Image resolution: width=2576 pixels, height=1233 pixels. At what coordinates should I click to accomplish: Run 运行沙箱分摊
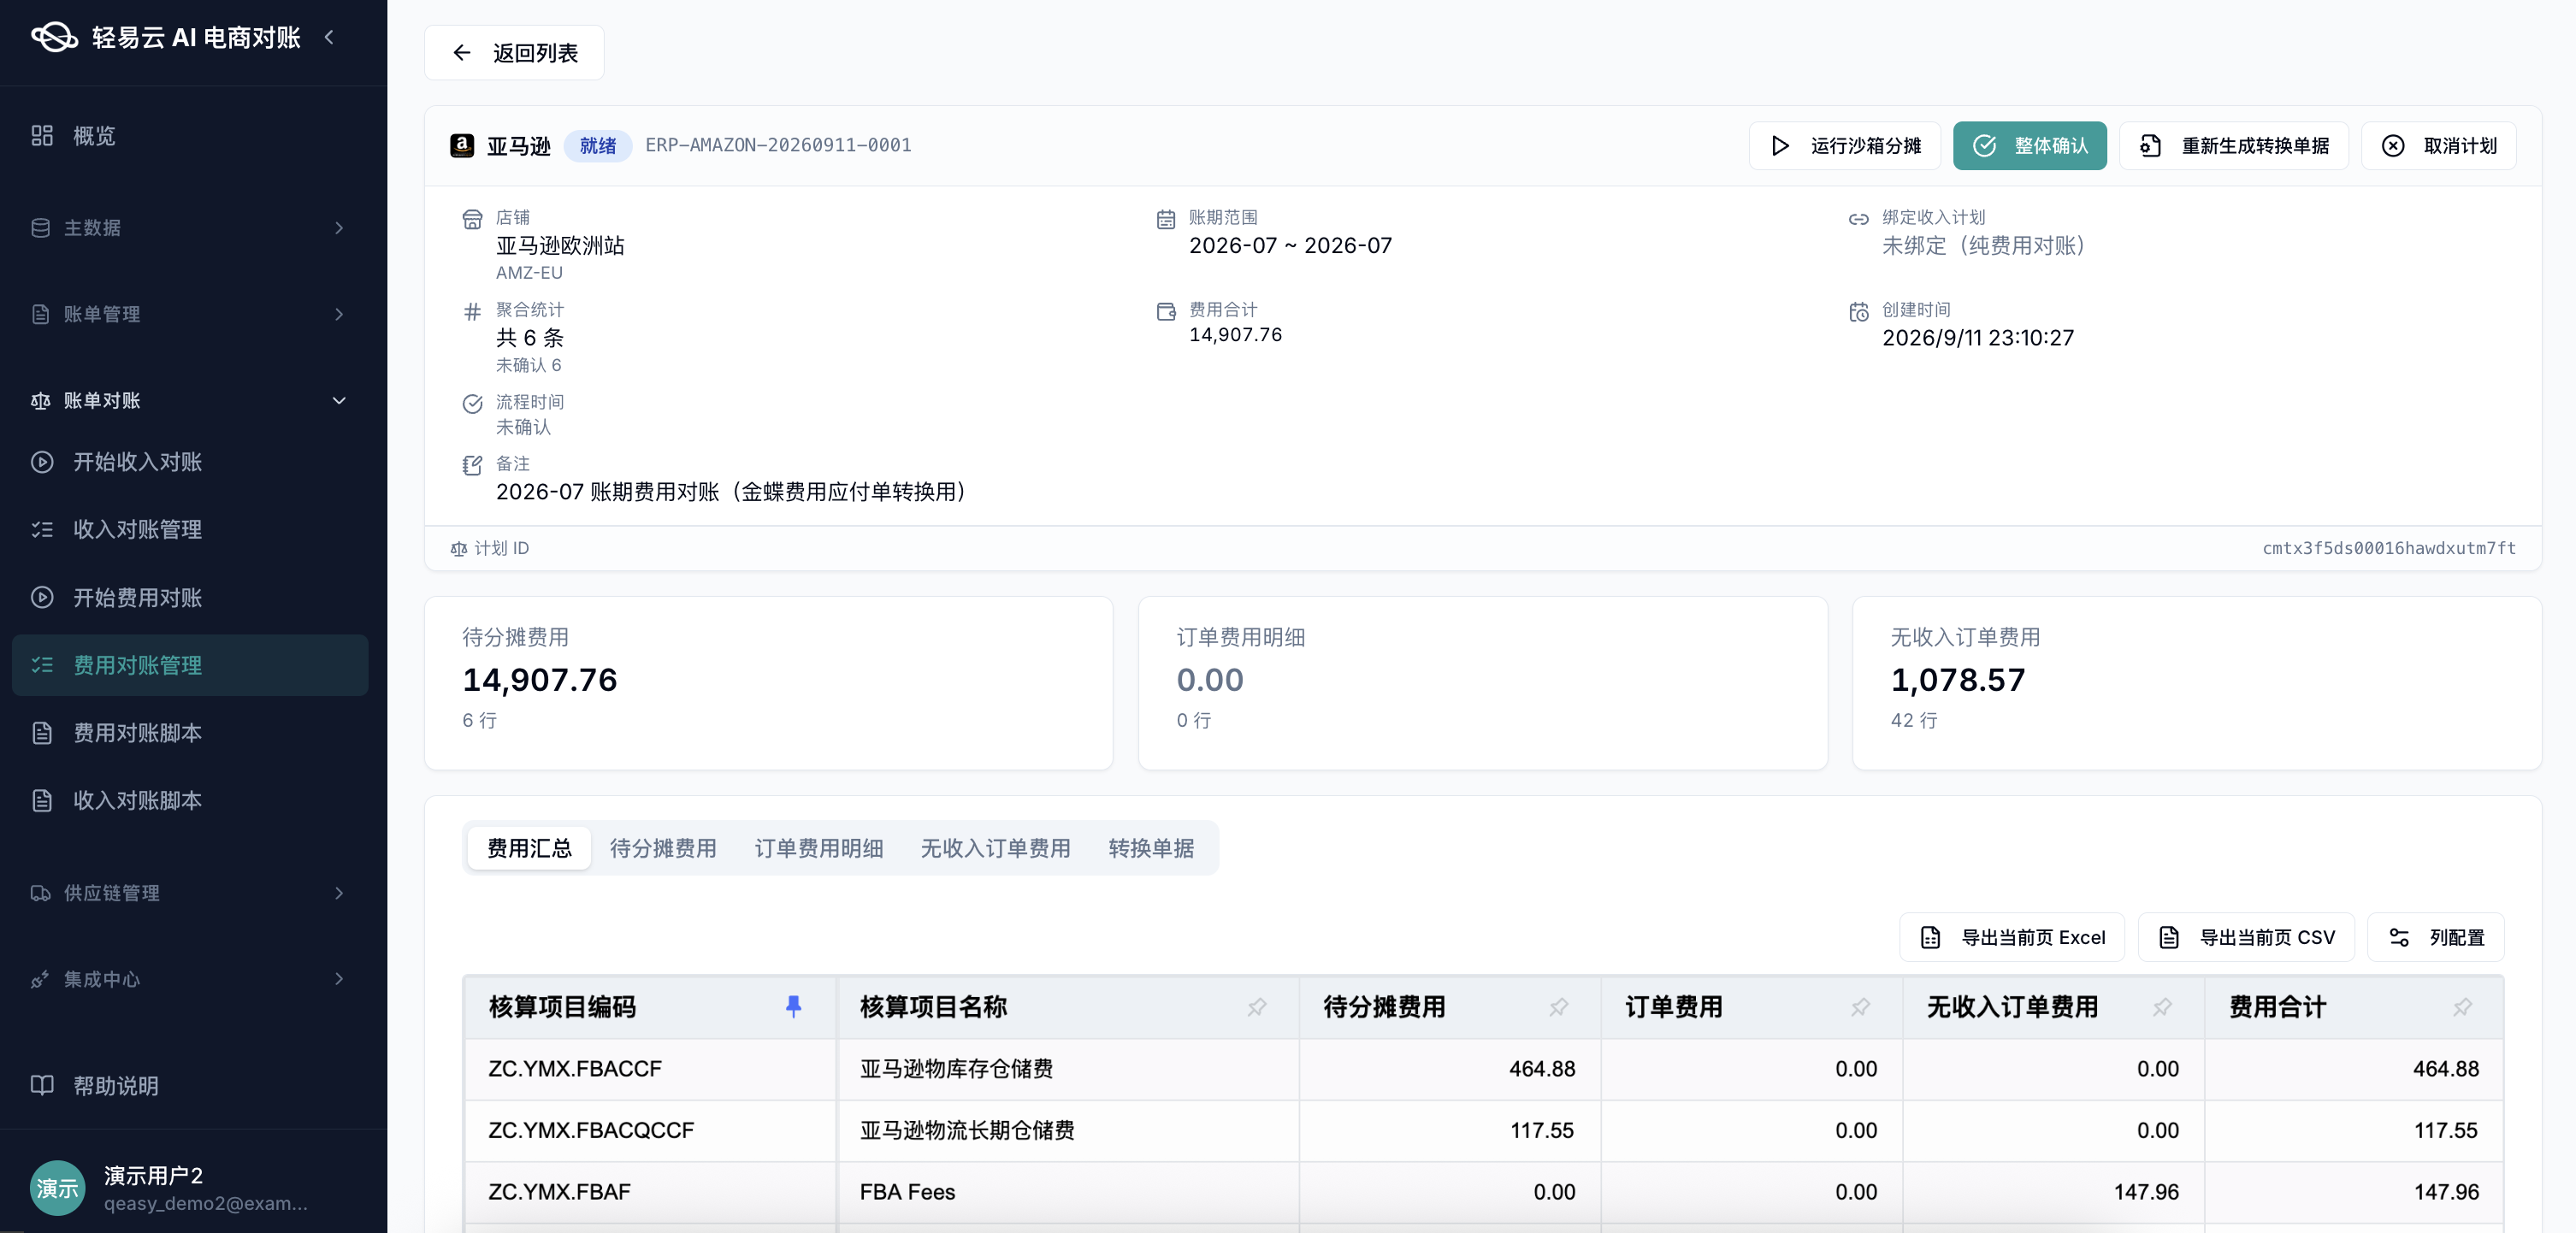[x=1844, y=146]
